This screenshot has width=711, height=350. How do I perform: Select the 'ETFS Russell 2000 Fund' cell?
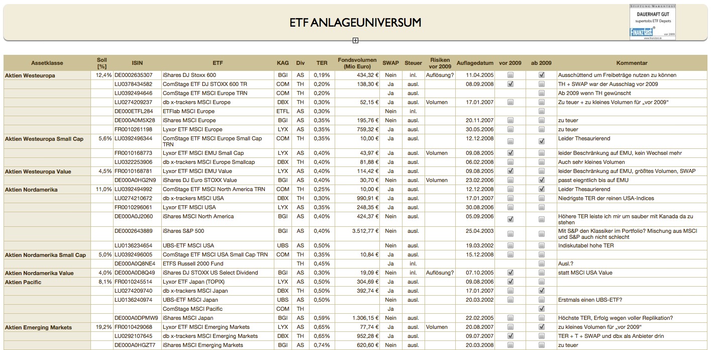pos(217,264)
